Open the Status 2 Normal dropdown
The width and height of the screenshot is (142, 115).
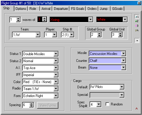pos(56,61)
